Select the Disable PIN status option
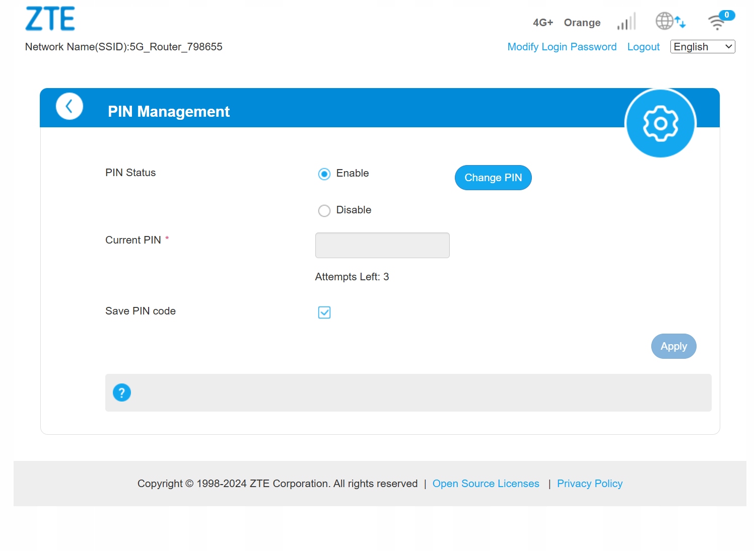This screenshot has height=551, width=754. coord(324,211)
